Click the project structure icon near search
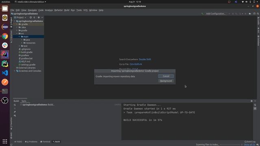This screenshot has width=260, height=146. pos(254,14)
